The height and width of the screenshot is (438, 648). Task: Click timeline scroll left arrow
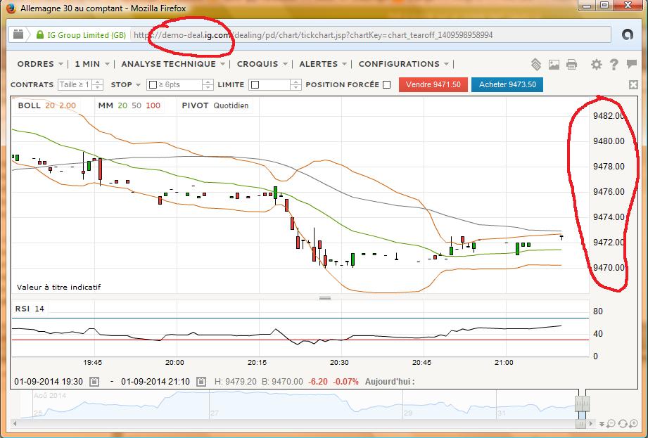(15, 423)
